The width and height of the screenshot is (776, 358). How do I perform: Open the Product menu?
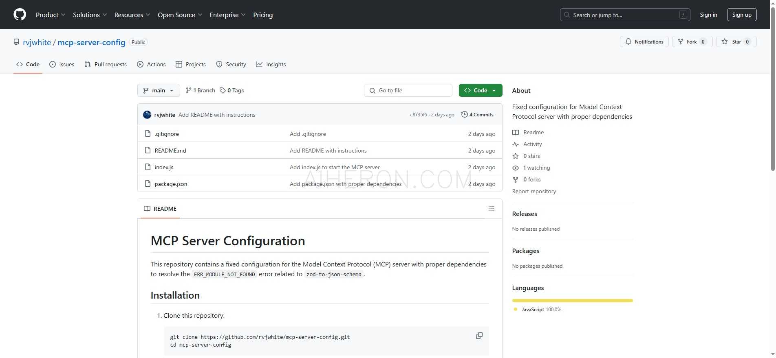[x=51, y=15]
